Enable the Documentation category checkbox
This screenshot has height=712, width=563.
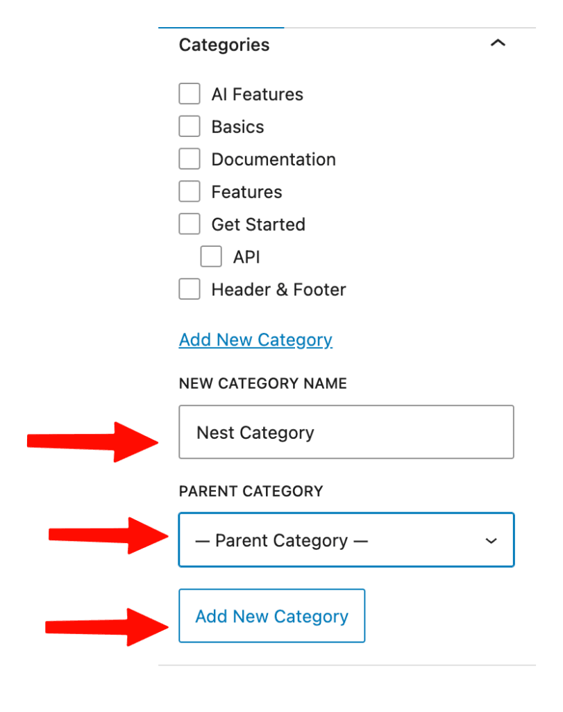point(190,159)
